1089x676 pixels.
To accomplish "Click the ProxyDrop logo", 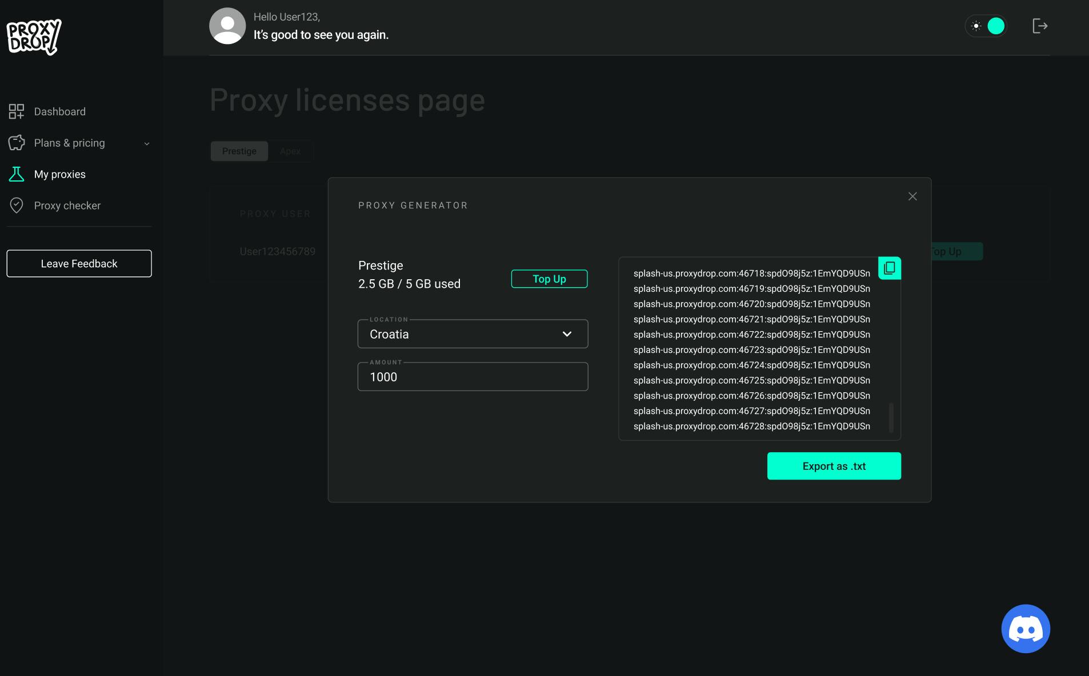I will click(34, 37).
